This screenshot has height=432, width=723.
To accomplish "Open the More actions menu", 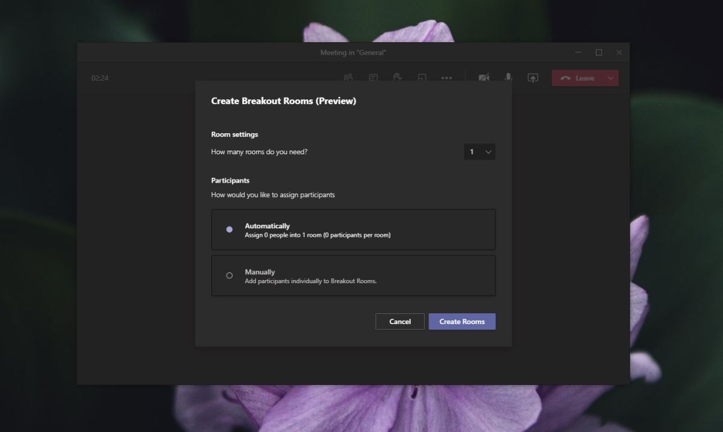I will (x=446, y=78).
